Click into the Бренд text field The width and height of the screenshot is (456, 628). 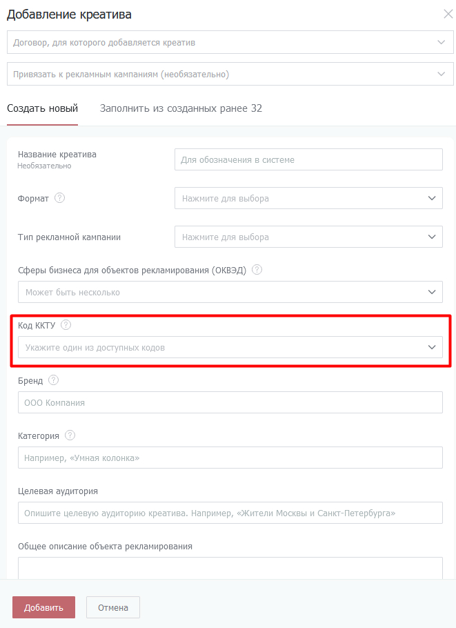pyautogui.click(x=230, y=402)
